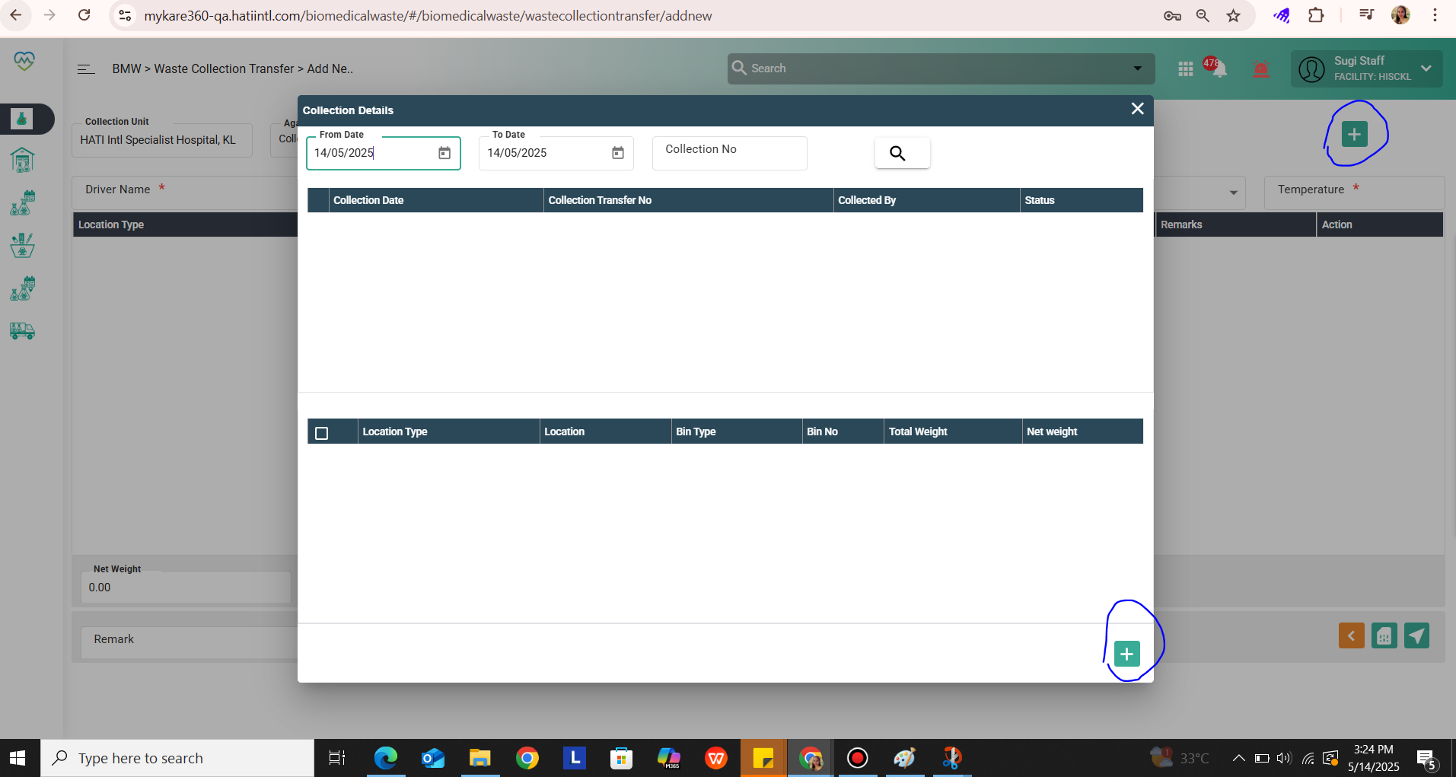Click the Remark field
1456x777 pixels.
[190, 642]
